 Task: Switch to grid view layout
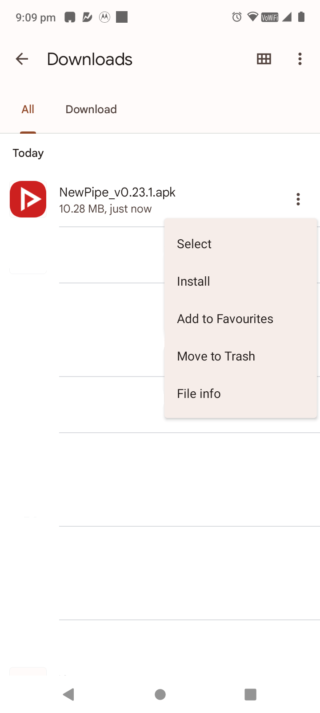(x=264, y=59)
